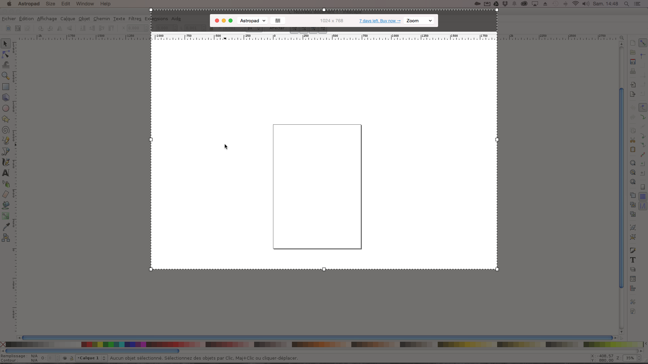Click the Wi-Fi status icon

tap(575, 4)
